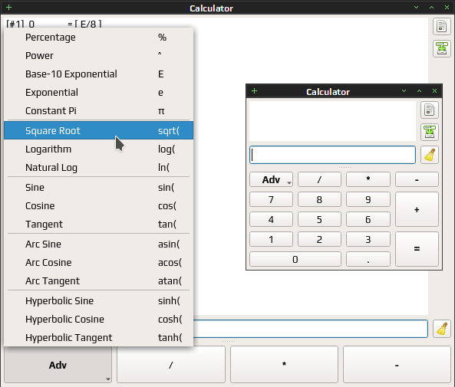The image size is (455, 387).
Task: Click green plus icon in small Calculator title bar
Action: click(254, 90)
